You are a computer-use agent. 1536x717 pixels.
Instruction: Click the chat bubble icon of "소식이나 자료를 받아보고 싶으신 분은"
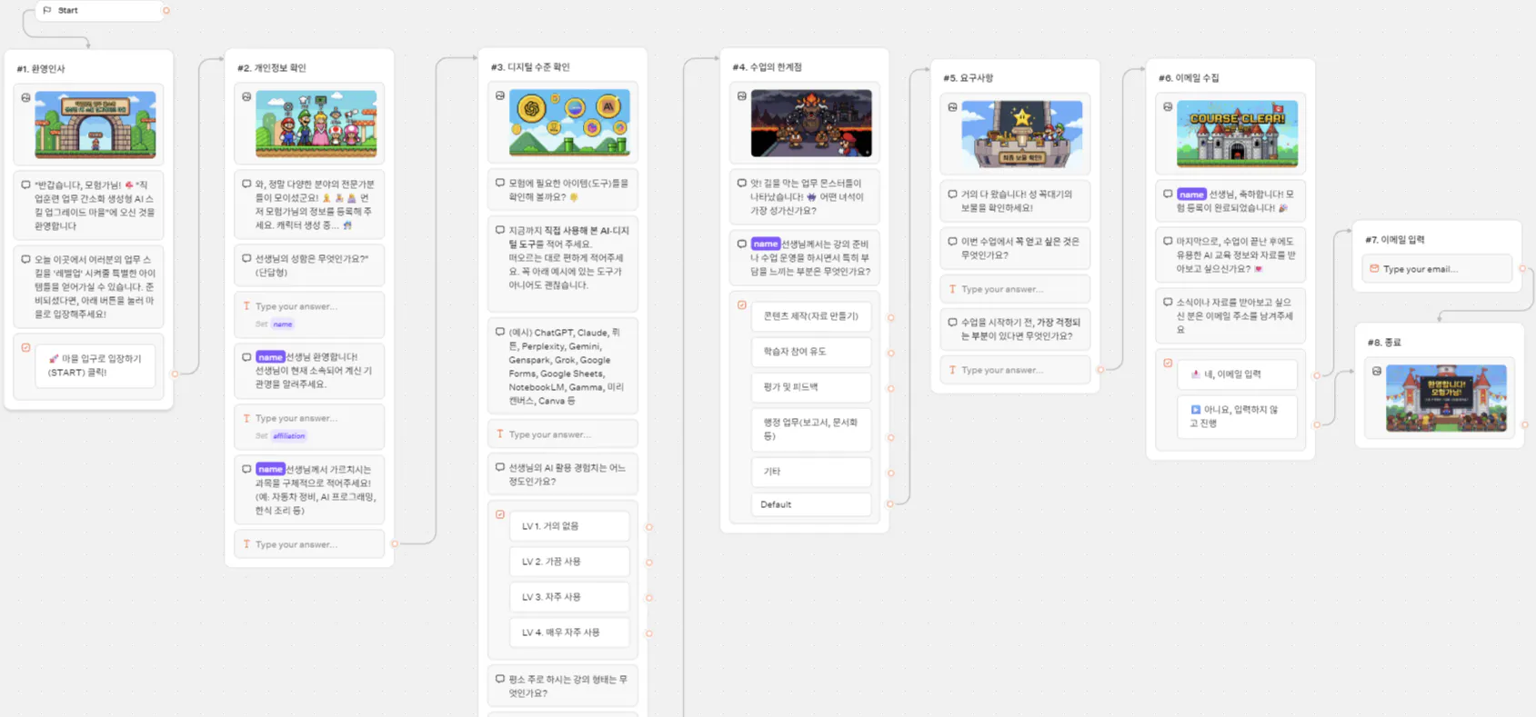[1168, 302]
